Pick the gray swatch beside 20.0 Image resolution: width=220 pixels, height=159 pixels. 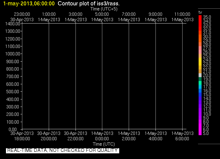click(x=200, y=75)
